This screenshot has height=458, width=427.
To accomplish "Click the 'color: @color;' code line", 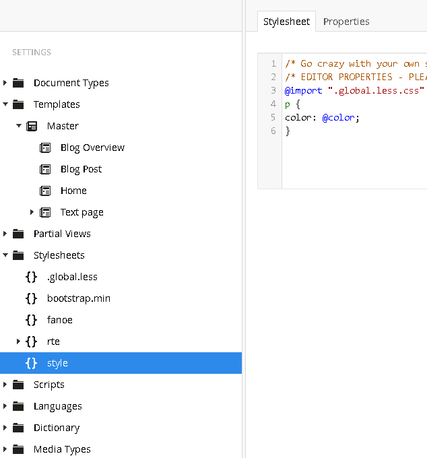I will point(322,118).
